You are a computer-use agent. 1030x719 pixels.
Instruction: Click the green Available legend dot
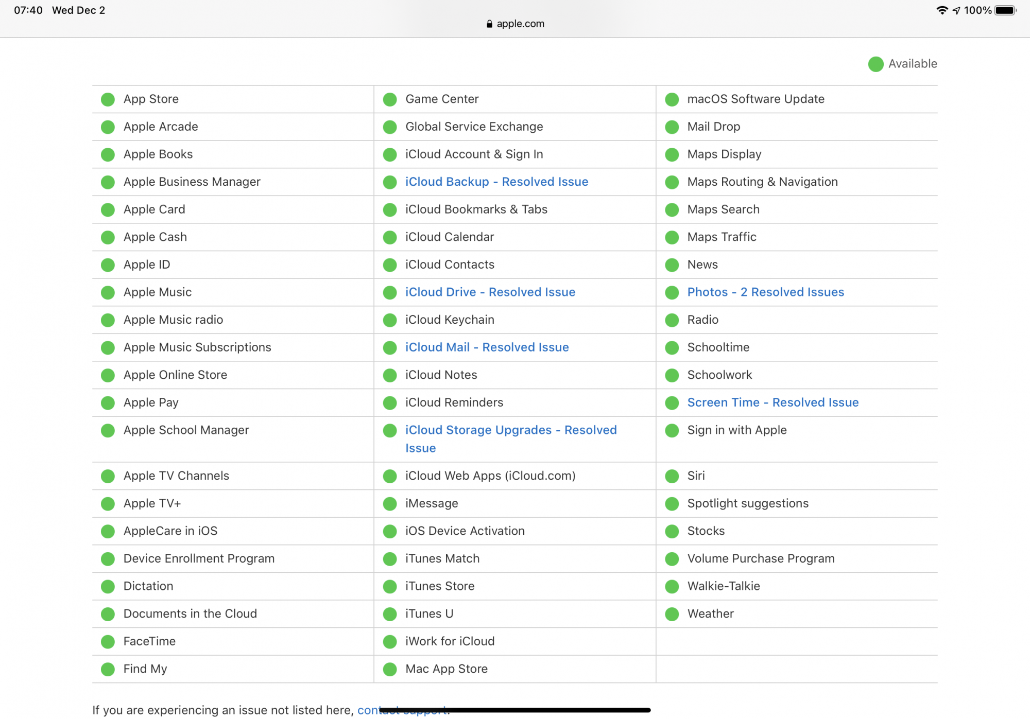(x=875, y=64)
